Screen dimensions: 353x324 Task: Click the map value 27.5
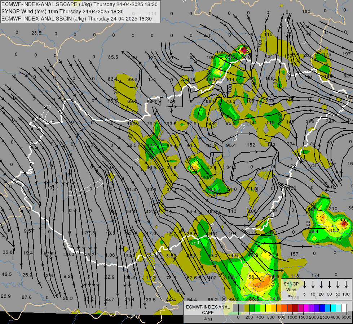click(x=90, y=233)
